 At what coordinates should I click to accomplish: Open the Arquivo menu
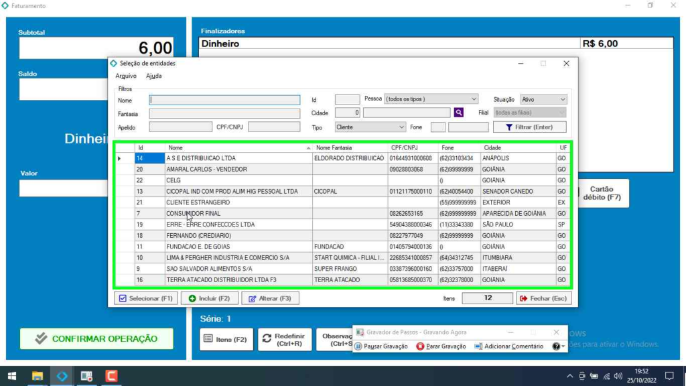[126, 76]
